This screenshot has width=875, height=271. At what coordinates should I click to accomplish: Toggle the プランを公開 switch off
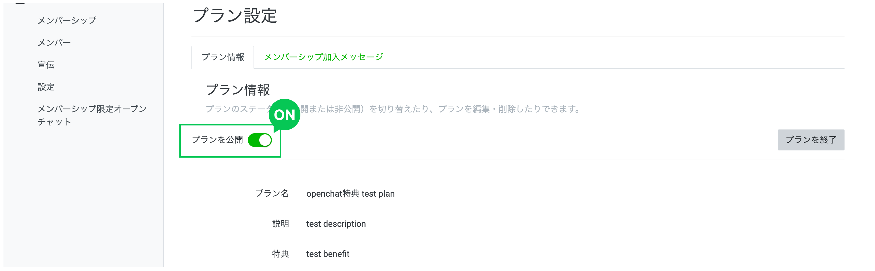click(x=260, y=140)
